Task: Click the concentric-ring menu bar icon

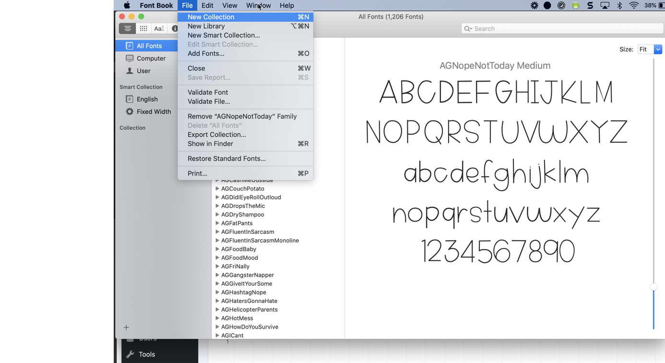Action: pos(561,5)
